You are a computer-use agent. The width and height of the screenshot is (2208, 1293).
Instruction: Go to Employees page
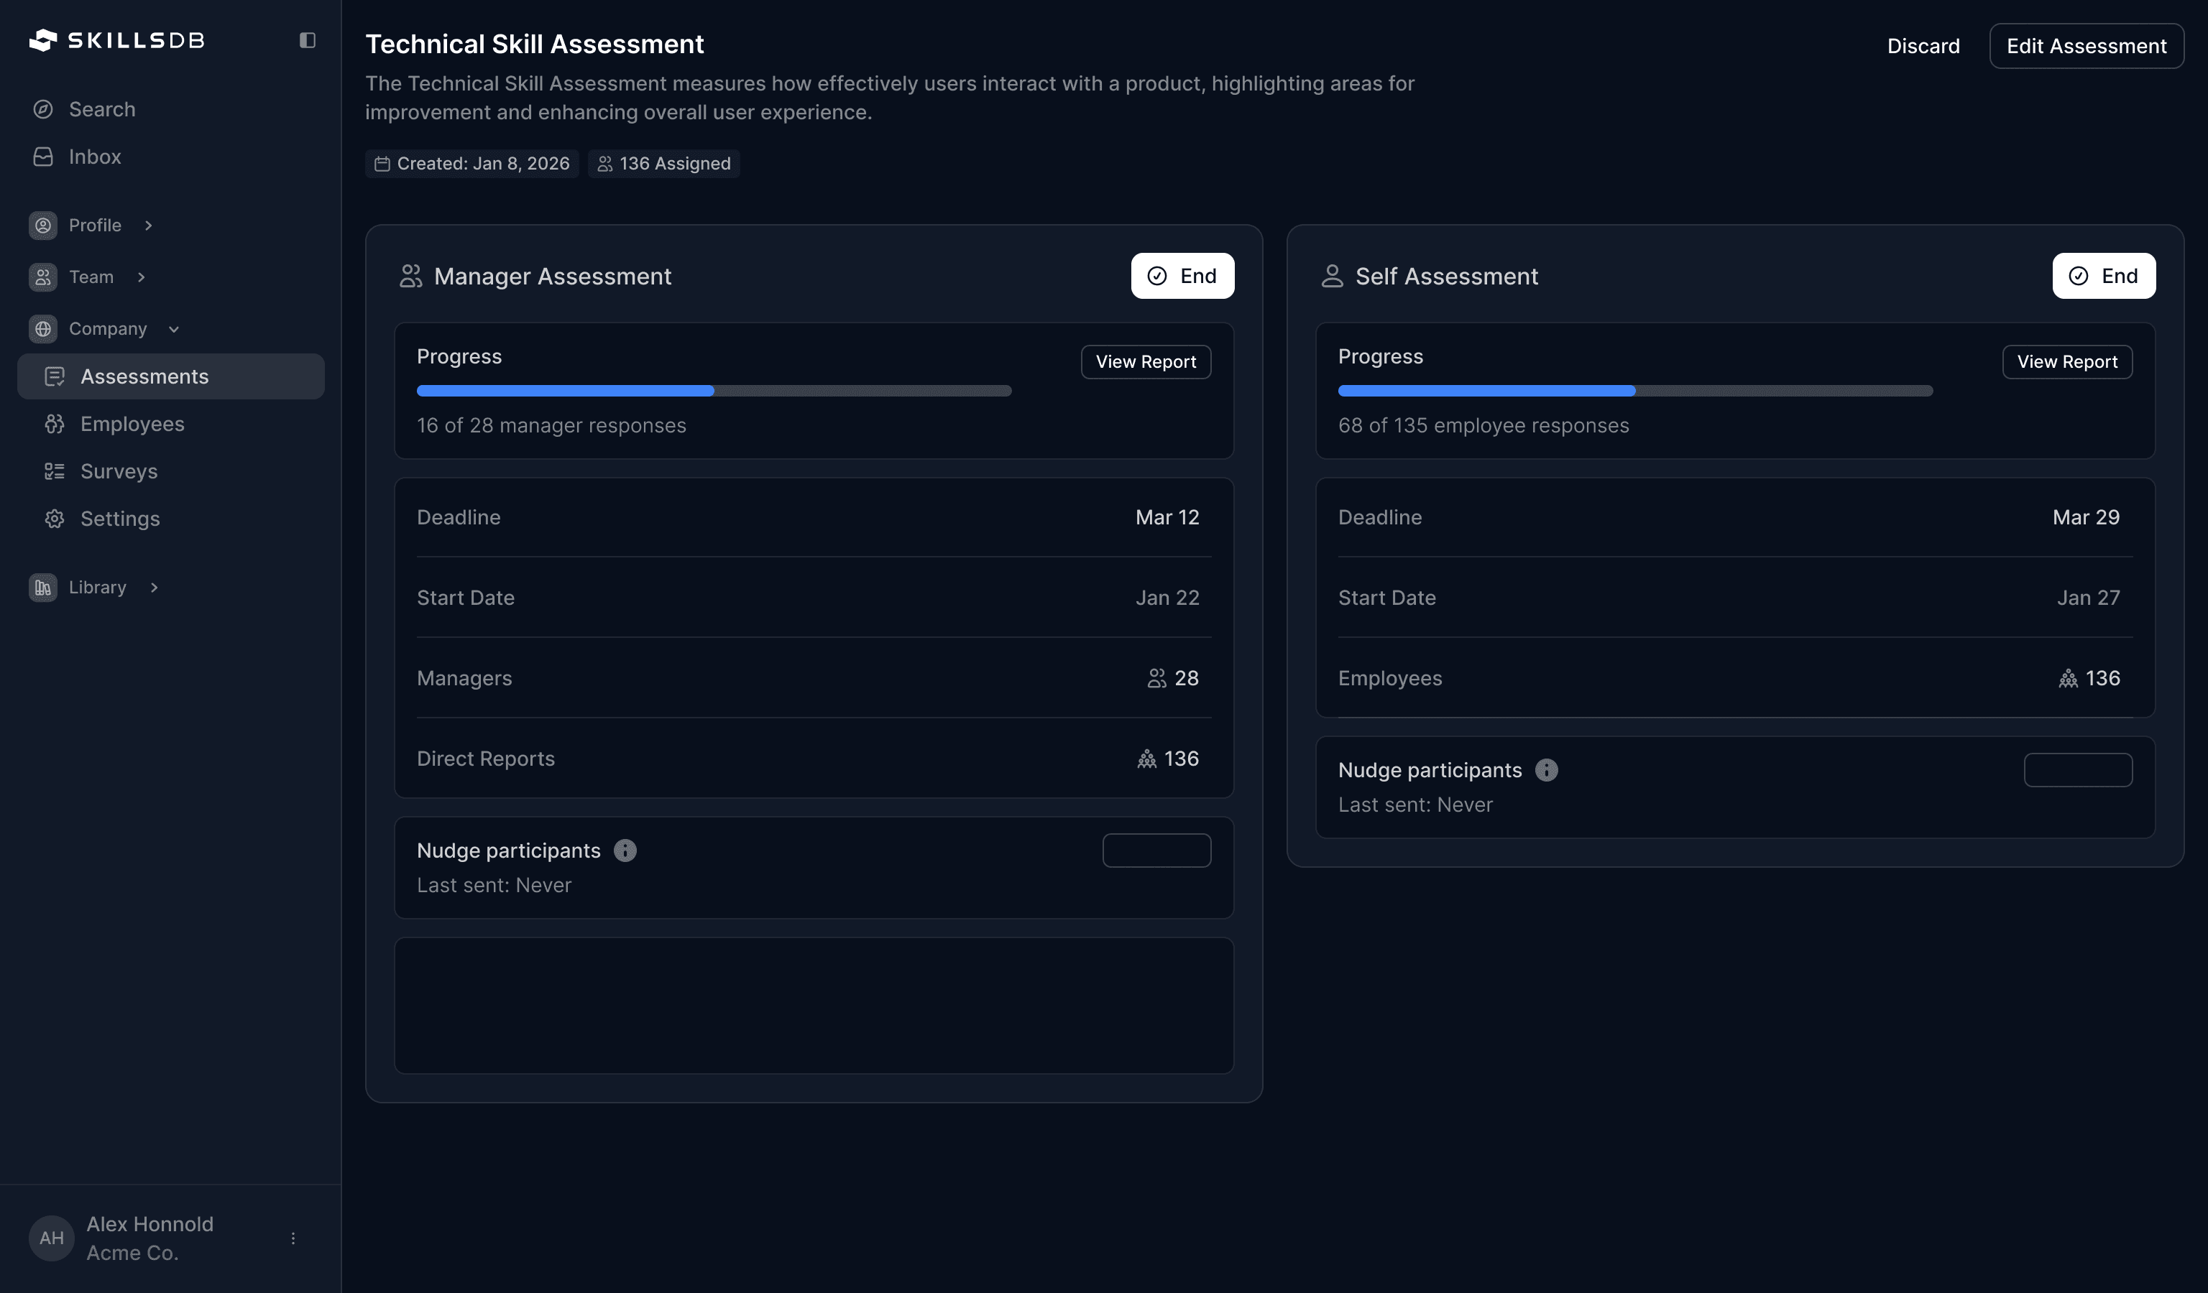pyautogui.click(x=132, y=424)
